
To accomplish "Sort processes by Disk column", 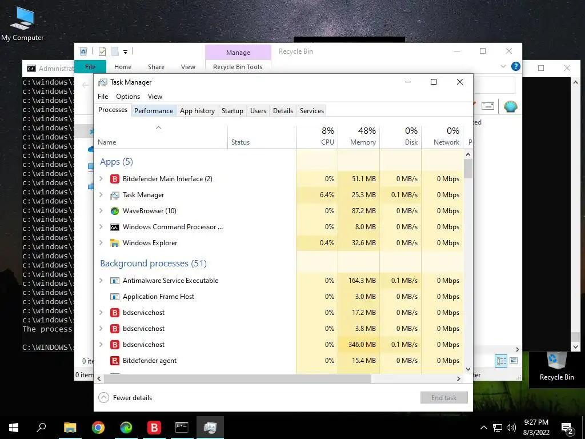I will coord(400,137).
